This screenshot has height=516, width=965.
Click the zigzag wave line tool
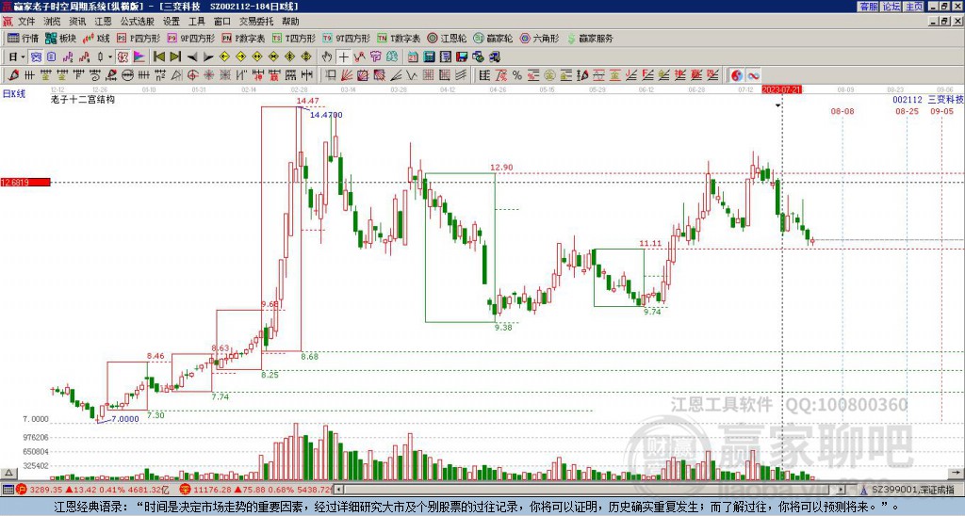tap(411, 75)
